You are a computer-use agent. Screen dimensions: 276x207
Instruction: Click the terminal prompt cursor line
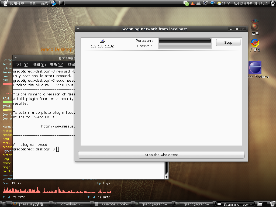click(x=36, y=149)
